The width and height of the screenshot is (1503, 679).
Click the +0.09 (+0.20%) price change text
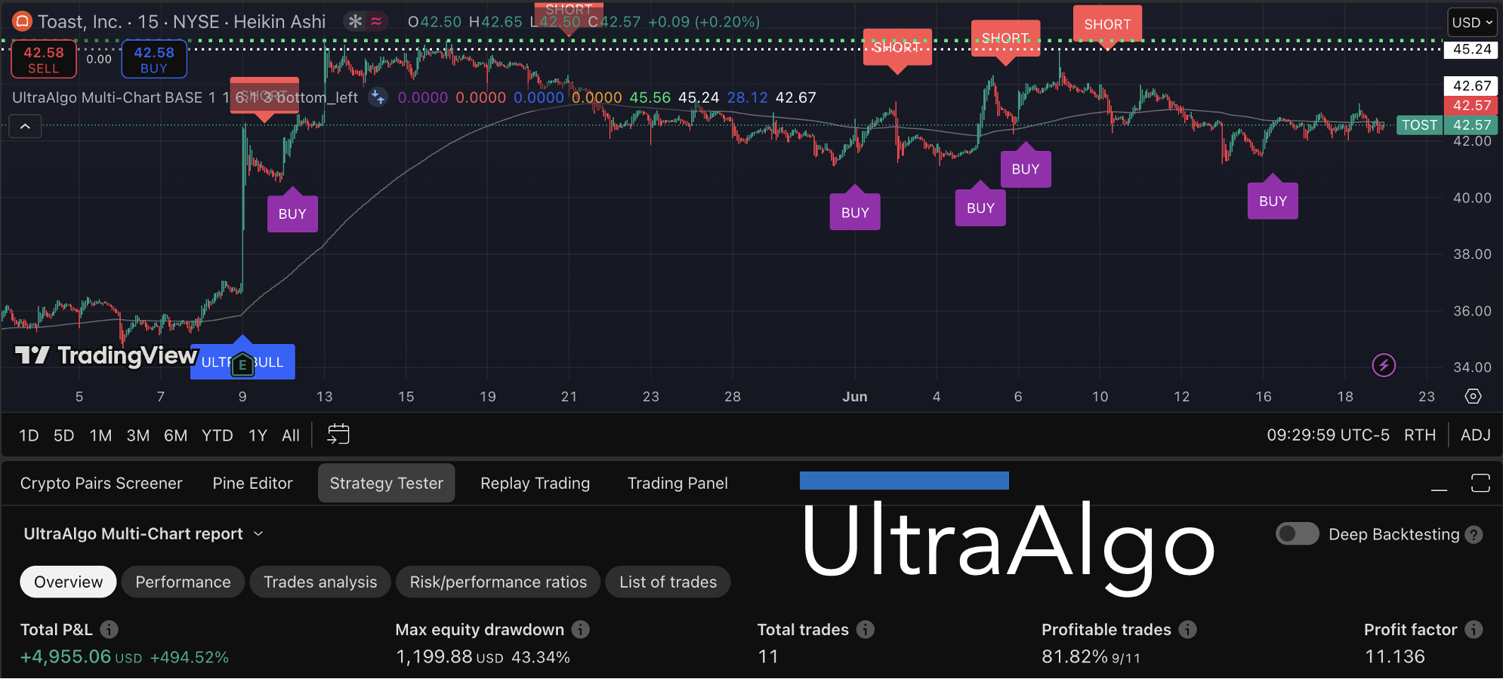(x=704, y=22)
